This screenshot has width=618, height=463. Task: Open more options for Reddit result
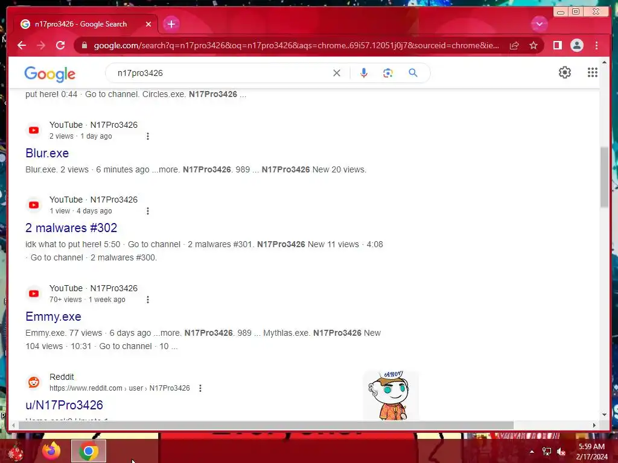(x=200, y=388)
